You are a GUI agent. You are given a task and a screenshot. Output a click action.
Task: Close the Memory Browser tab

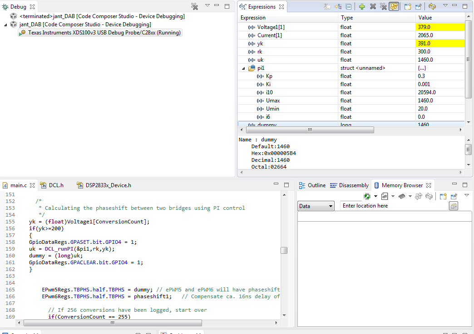click(428, 185)
